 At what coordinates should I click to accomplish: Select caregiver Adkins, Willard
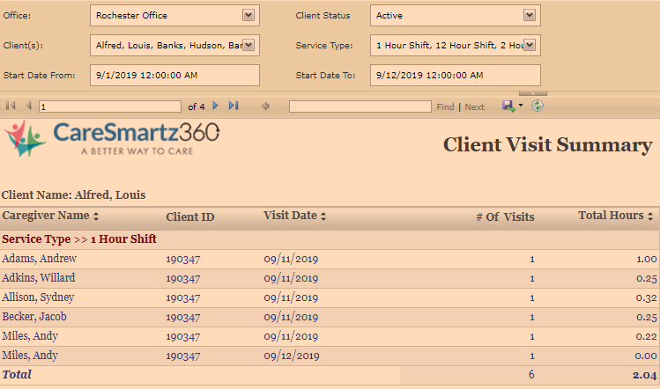(38, 277)
